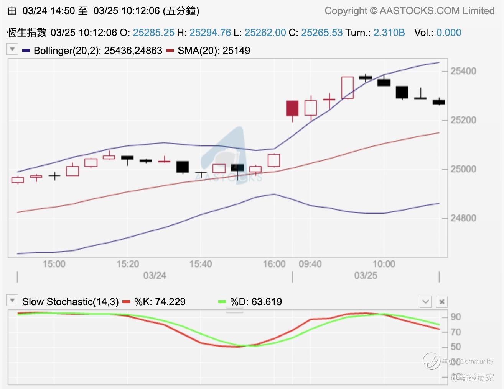Image resolution: width=504 pixels, height=389 pixels.
Task: Click the 10:00 time axis label
Action: click(x=384, y=264)
